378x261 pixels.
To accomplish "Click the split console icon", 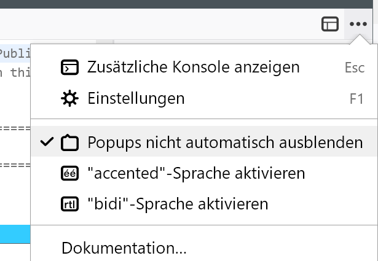I will click(x=70, y=67).
